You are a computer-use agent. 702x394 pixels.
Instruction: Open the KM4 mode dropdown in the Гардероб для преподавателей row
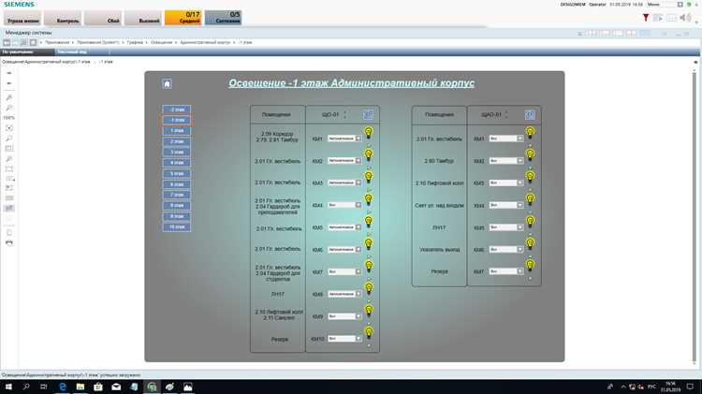click(x=344, y=205)
